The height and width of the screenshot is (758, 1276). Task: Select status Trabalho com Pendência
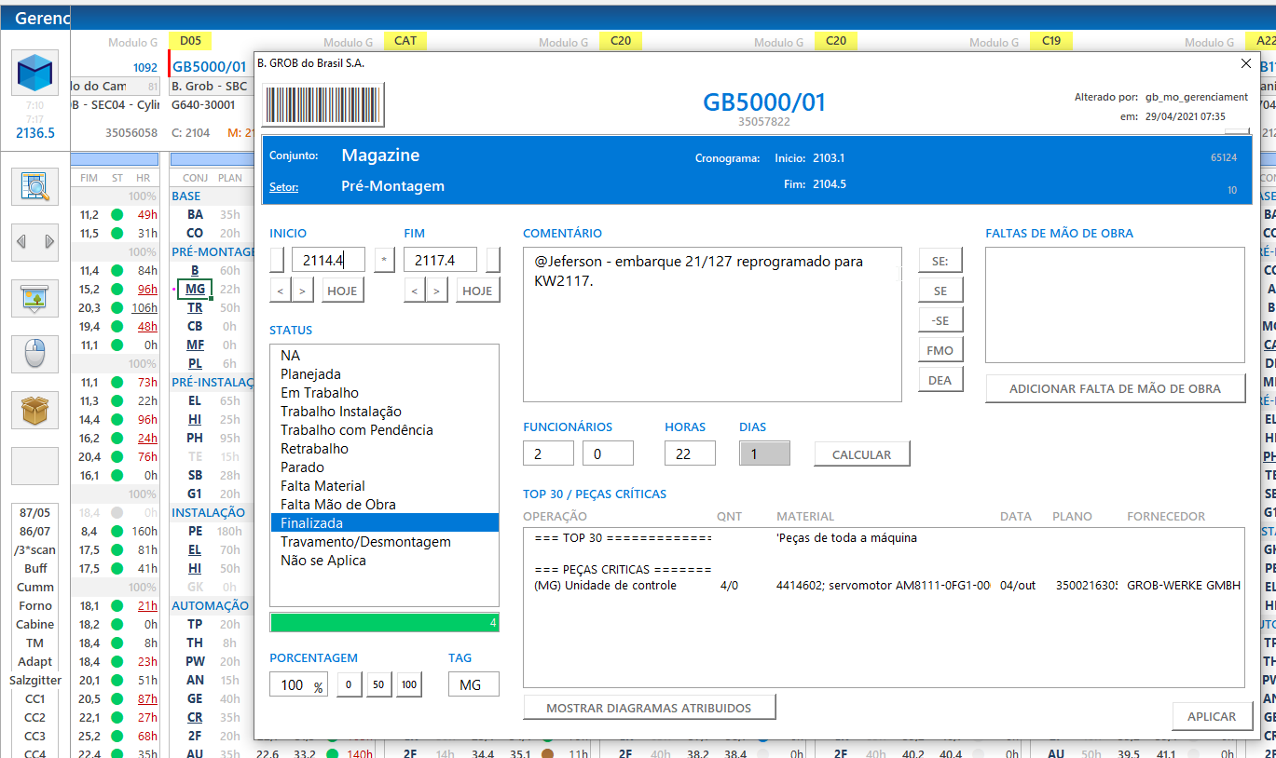point(384,430)
